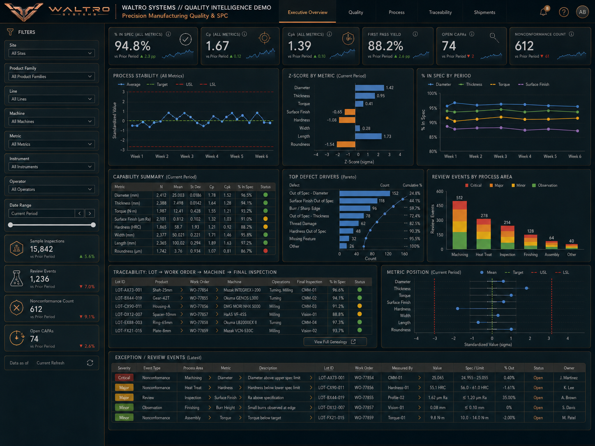Click the magnifier icon on Open CAPAs card

click(x=494, y=38)
